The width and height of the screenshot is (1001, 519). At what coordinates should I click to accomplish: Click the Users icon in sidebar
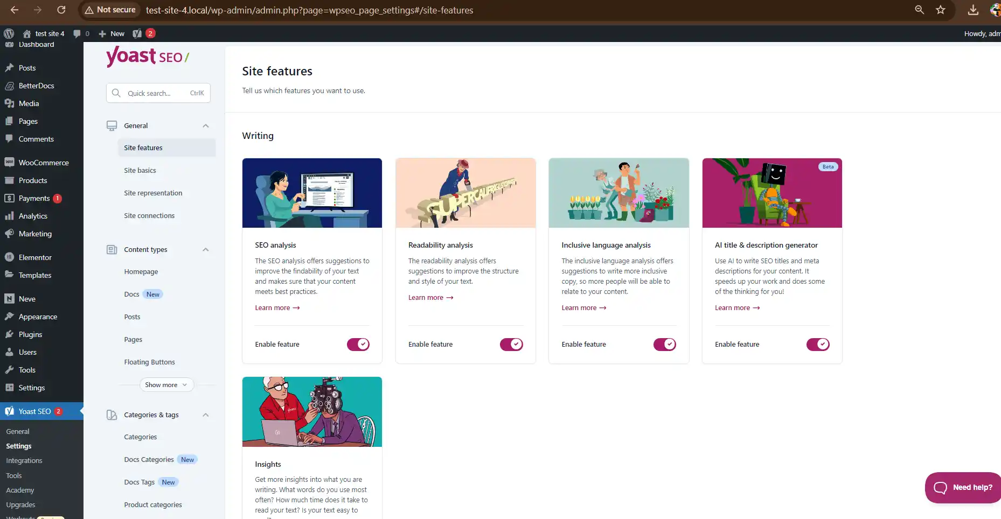9,352
